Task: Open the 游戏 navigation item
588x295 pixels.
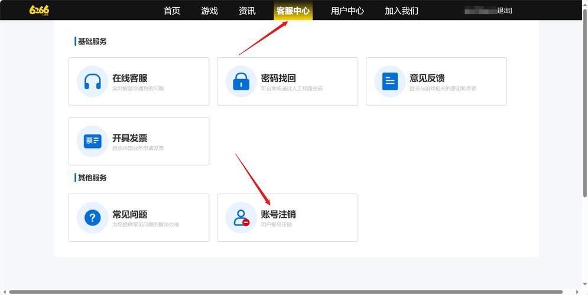Action: [x=209, y=11]
